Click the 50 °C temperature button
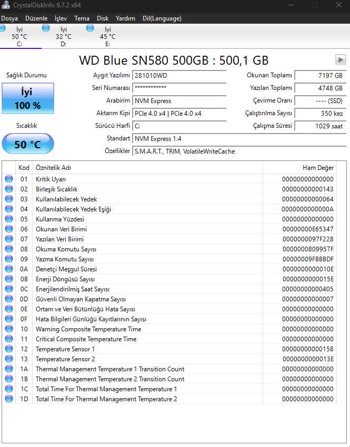Viewport: 350px width, 447px height. (x=28, y=144)
